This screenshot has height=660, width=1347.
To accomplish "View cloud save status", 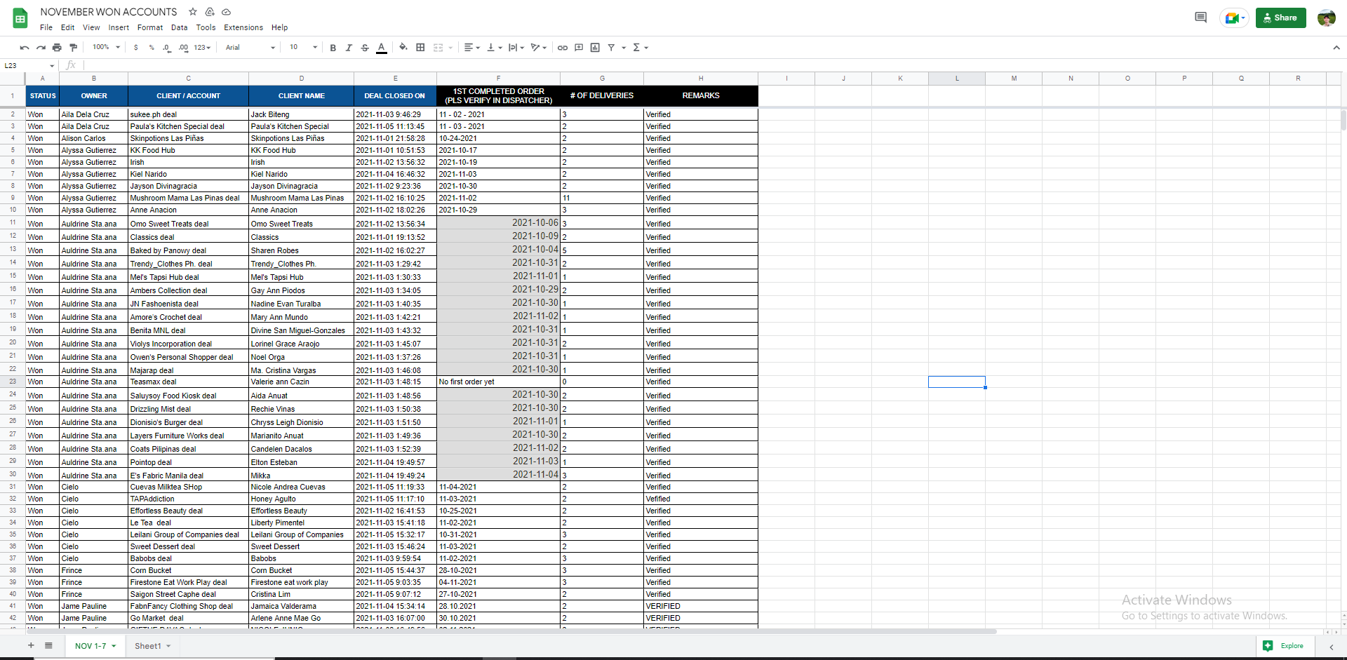I will pos(226,12).
